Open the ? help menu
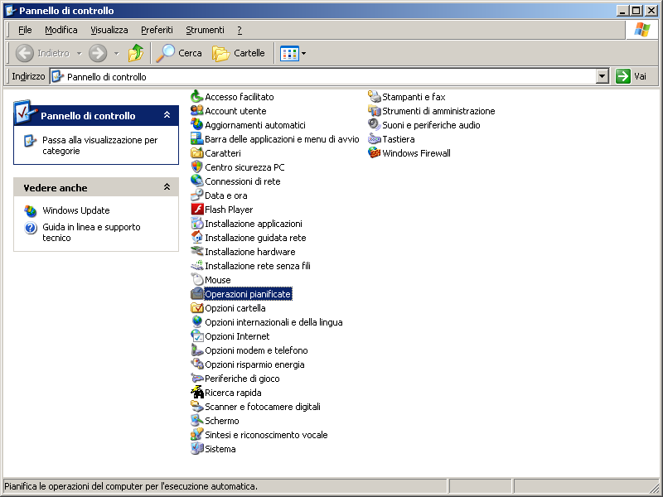 click(x=240, y=30)
